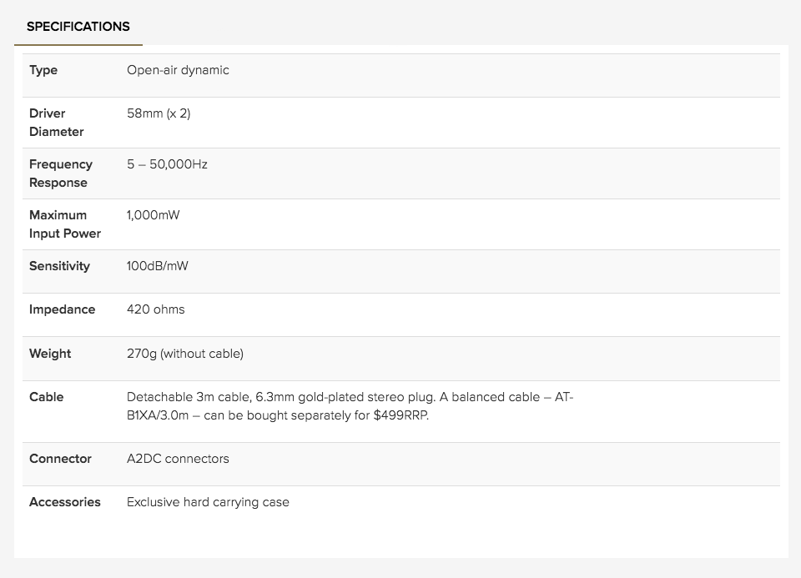Click the Sensitivity row label
The image size is (801, 578).
59,266
